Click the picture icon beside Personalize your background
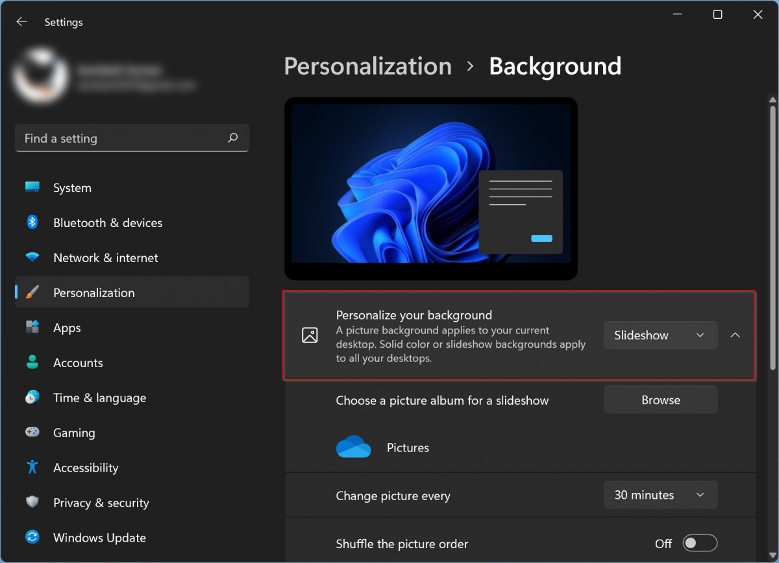779x563 pixels. tap(310, 335)
